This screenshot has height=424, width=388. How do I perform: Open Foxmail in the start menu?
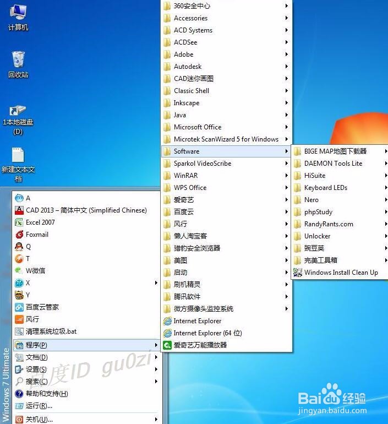click(86, 235)
